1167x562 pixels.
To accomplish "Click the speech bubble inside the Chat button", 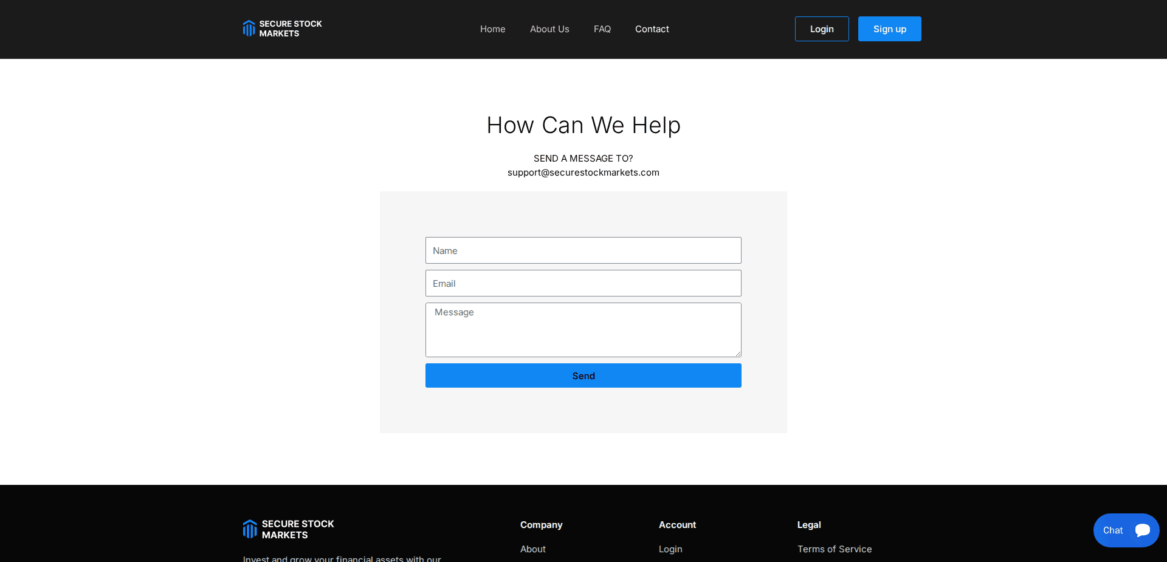I will (1142, 530).
